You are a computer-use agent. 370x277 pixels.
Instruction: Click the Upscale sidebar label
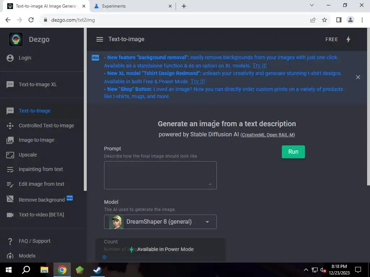pos(28,155)
